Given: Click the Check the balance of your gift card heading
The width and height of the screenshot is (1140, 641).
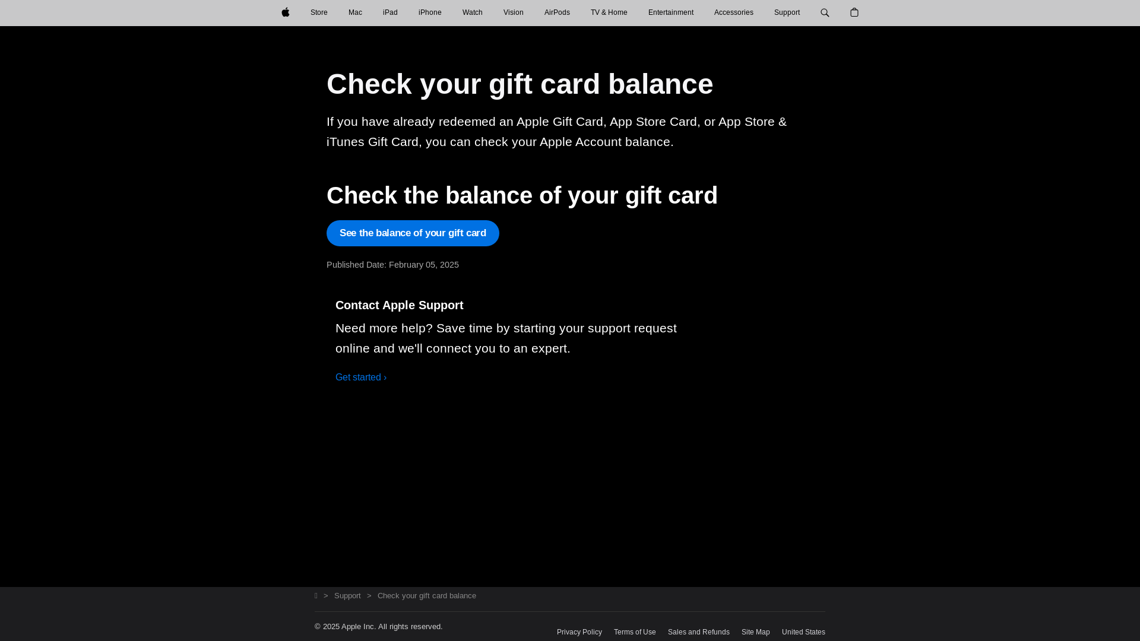Looking at the screenshot, I should pyautogui.click(x=522, y=196).
